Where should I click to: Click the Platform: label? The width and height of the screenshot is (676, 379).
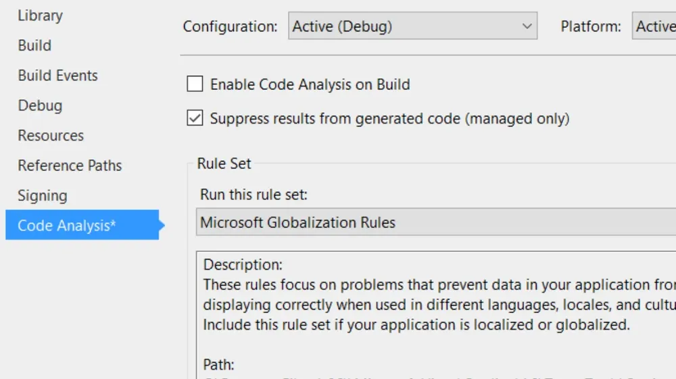tap(591, 27)
